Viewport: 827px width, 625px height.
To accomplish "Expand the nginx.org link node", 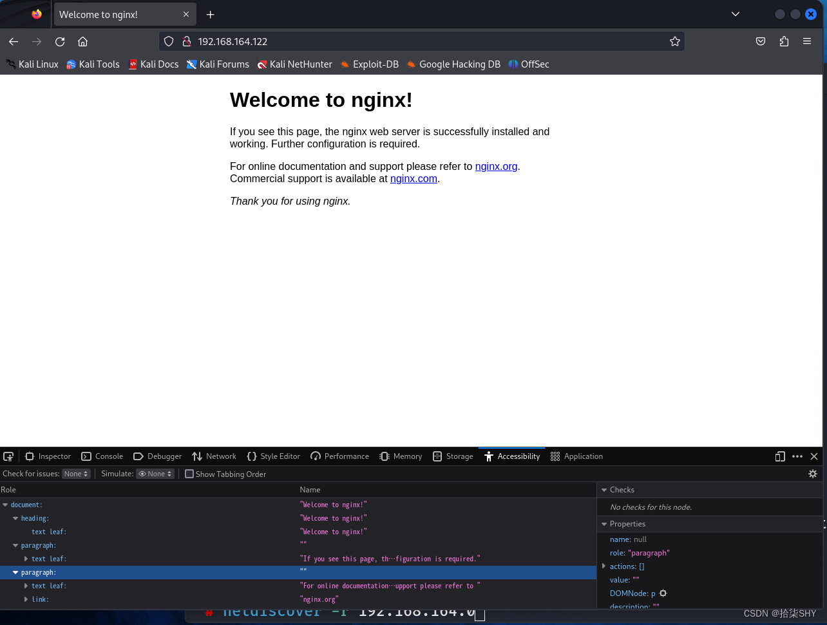I will click(26, 600).
